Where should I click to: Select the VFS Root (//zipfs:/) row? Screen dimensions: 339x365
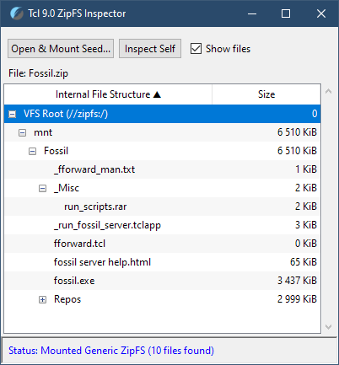162,114
